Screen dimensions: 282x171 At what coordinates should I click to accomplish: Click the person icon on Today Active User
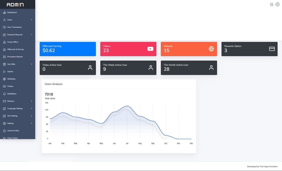(90, 68)
